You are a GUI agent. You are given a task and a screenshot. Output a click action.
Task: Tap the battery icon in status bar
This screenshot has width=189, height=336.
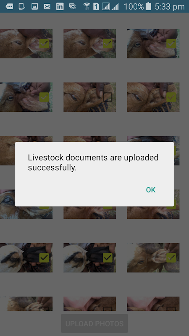coord(148,6)
